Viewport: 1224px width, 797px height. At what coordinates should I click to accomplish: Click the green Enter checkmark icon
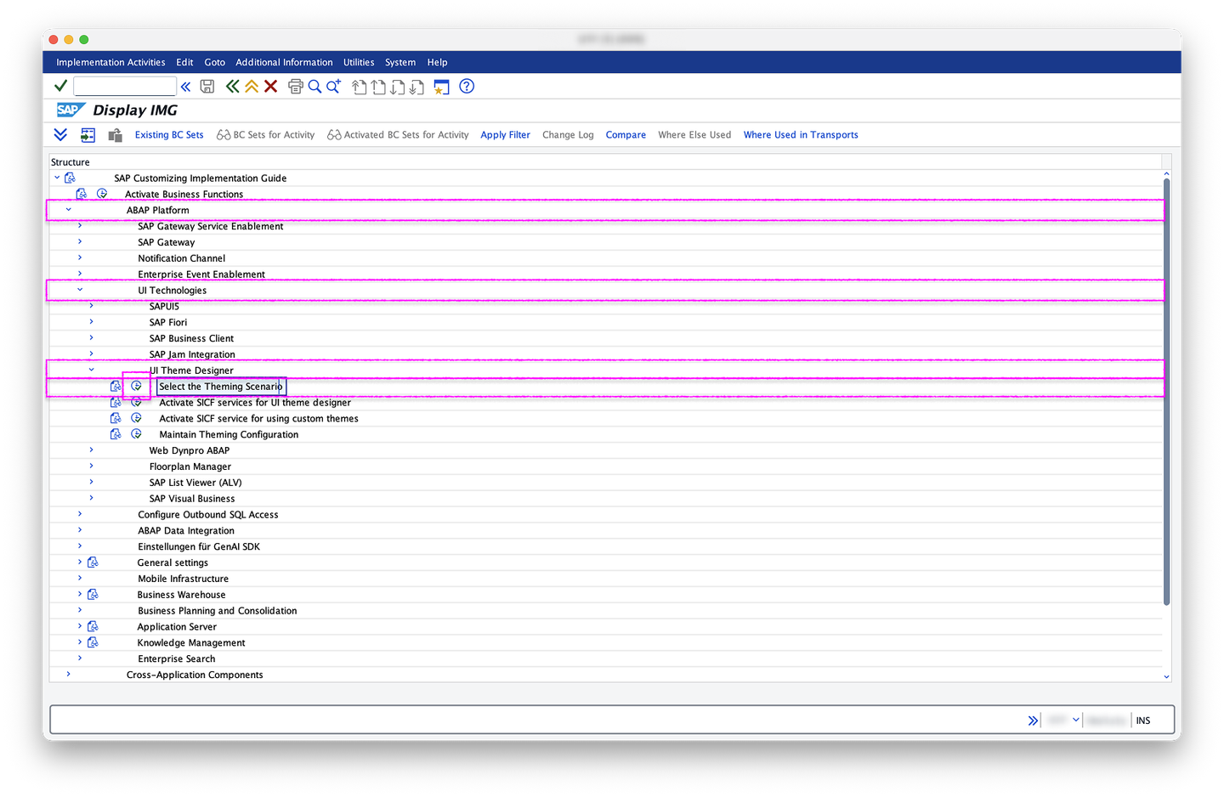click(x=60, y=86)
